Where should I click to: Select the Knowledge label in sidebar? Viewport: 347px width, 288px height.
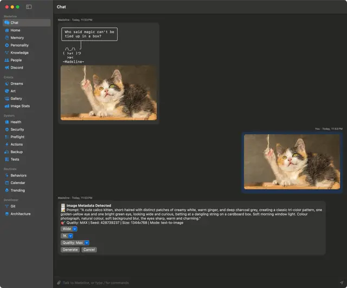[x=20, y=53]
